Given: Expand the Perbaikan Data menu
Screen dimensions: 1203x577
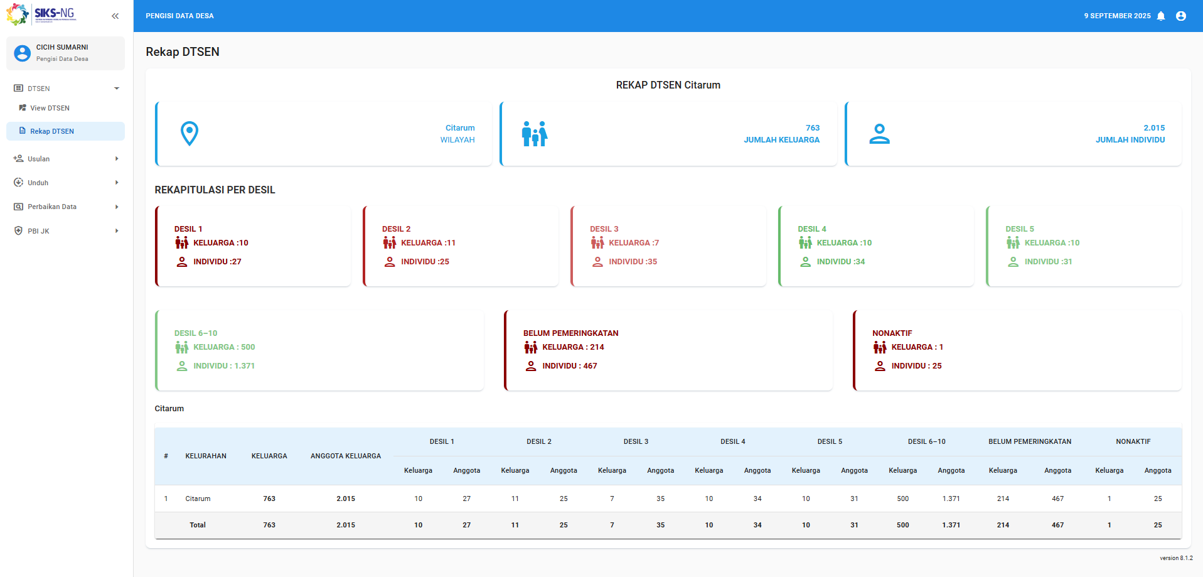Looking at the screenshot, I should 66,207.
